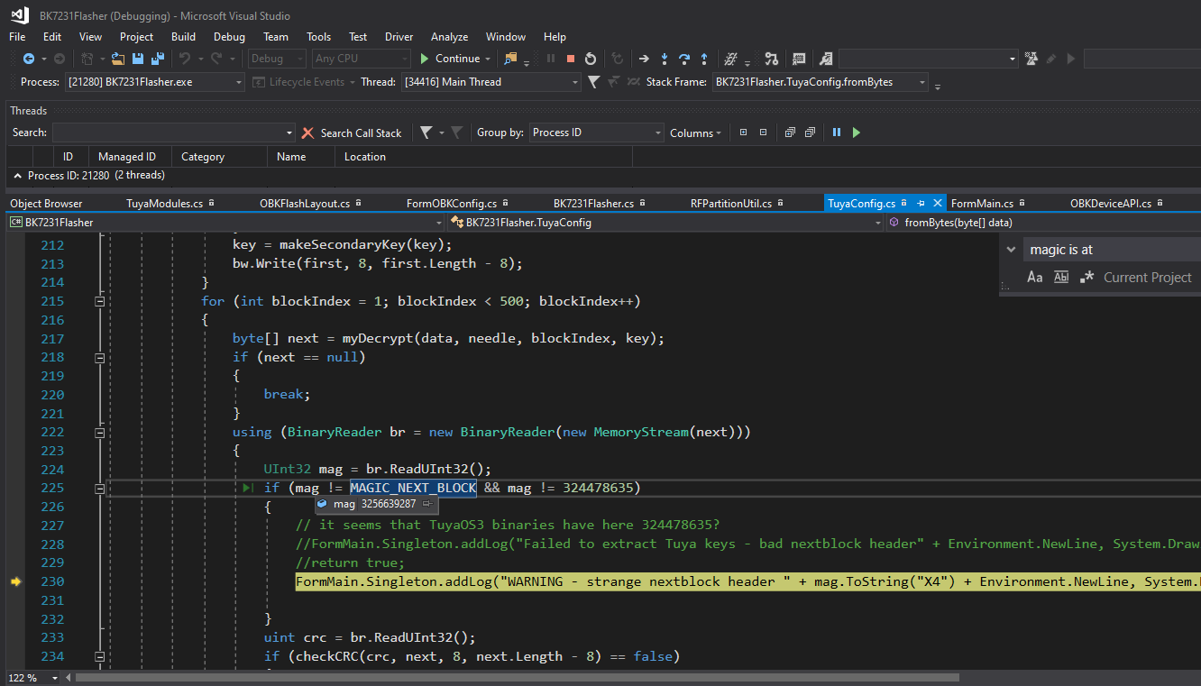Click the Threads Search input field
Screen dimensions: 1201x686
tap(173, 133)
